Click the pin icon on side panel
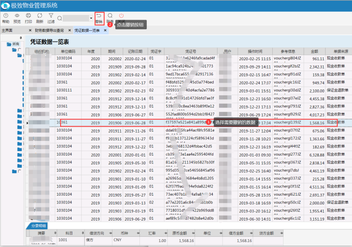 pos(21,38)
